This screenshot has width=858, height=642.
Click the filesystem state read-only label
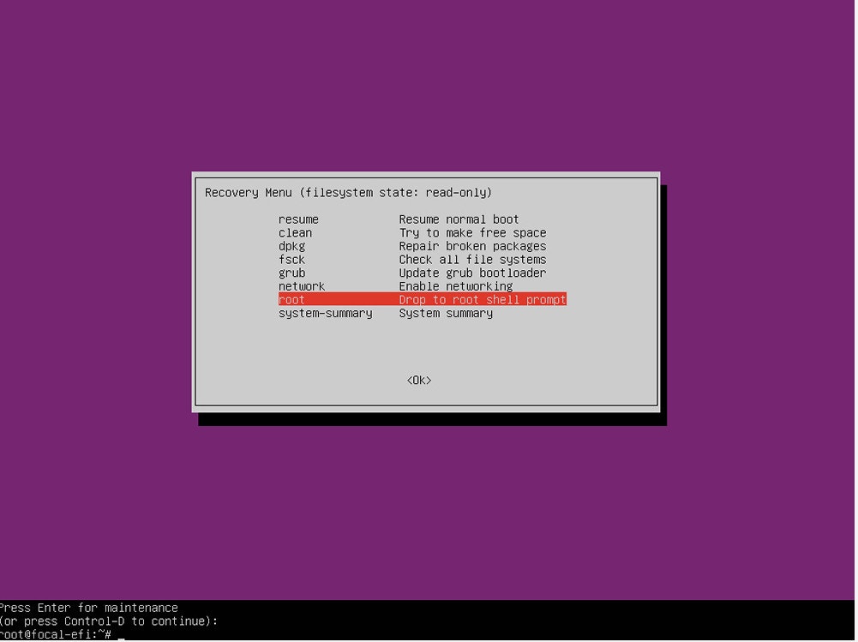(399, 192)
